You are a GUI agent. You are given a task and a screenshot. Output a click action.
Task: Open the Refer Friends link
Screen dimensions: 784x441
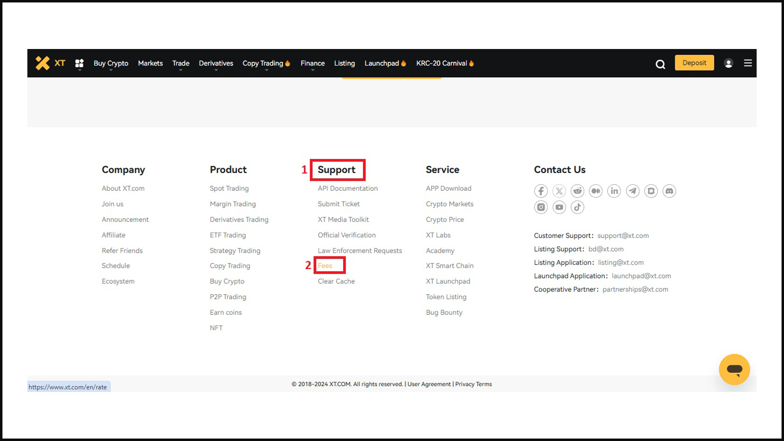122,250
